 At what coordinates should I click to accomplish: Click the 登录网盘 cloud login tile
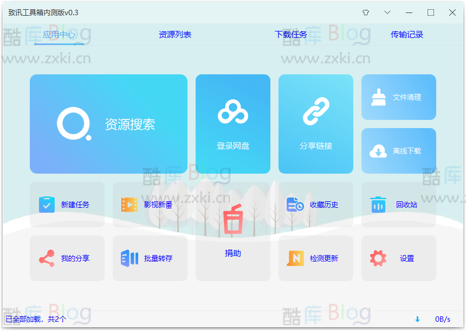click(232, 124)
